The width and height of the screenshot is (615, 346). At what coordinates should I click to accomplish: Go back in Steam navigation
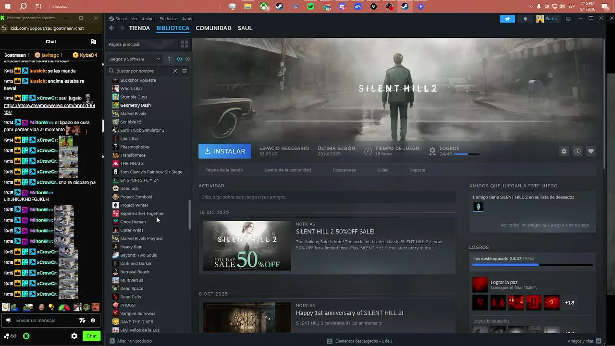coord(112,28)
